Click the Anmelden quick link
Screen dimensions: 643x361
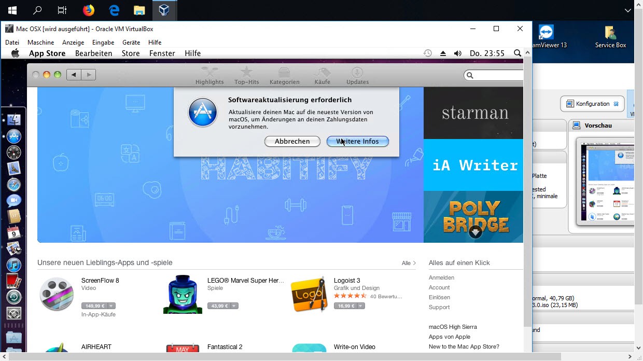[441, 277]
